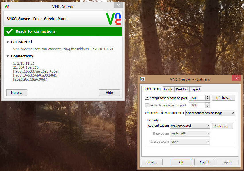Close the VNC Server window
This screenshot has width=244, height=171.
(118, 5)
